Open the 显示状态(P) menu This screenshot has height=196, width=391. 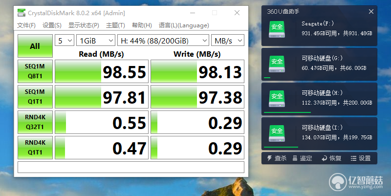84,25
